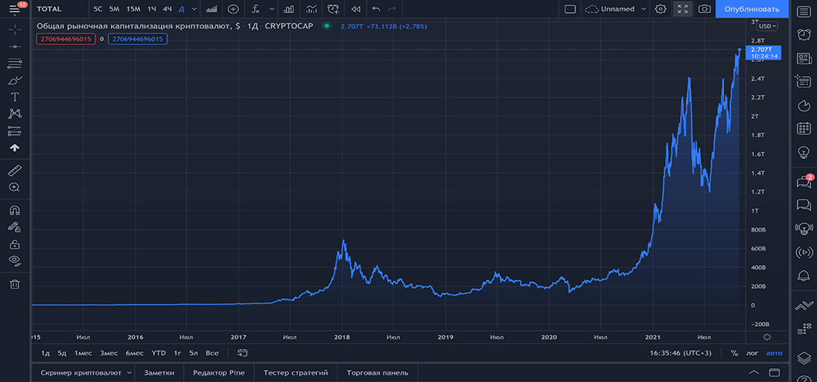Open the object tree layers icon
817x382 pixels.
click(804, 357)
